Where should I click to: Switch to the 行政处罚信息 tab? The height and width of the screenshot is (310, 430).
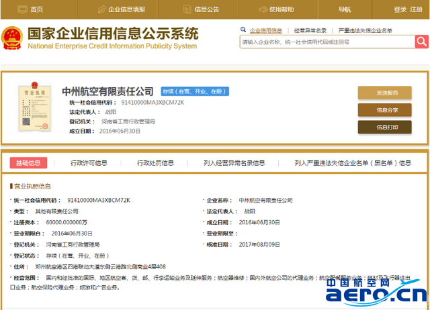(x=155, y=163)
